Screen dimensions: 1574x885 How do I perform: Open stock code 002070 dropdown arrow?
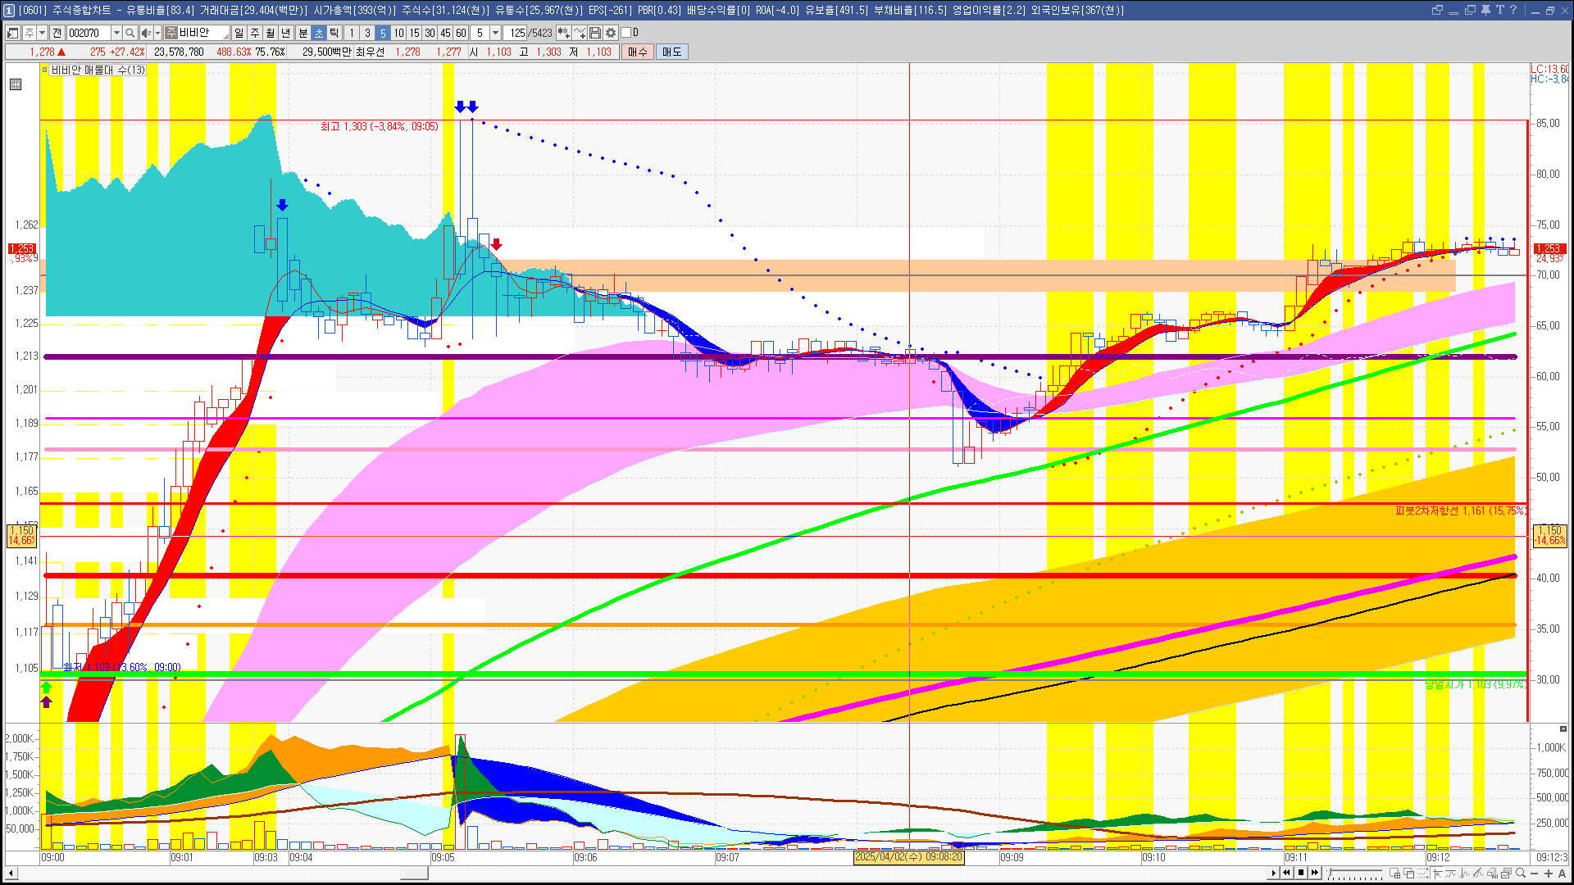click(116, 33)
